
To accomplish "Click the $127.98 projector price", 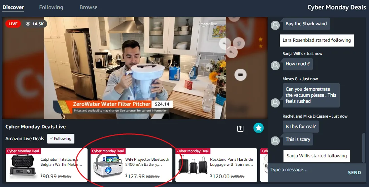I will click(135, 176).
